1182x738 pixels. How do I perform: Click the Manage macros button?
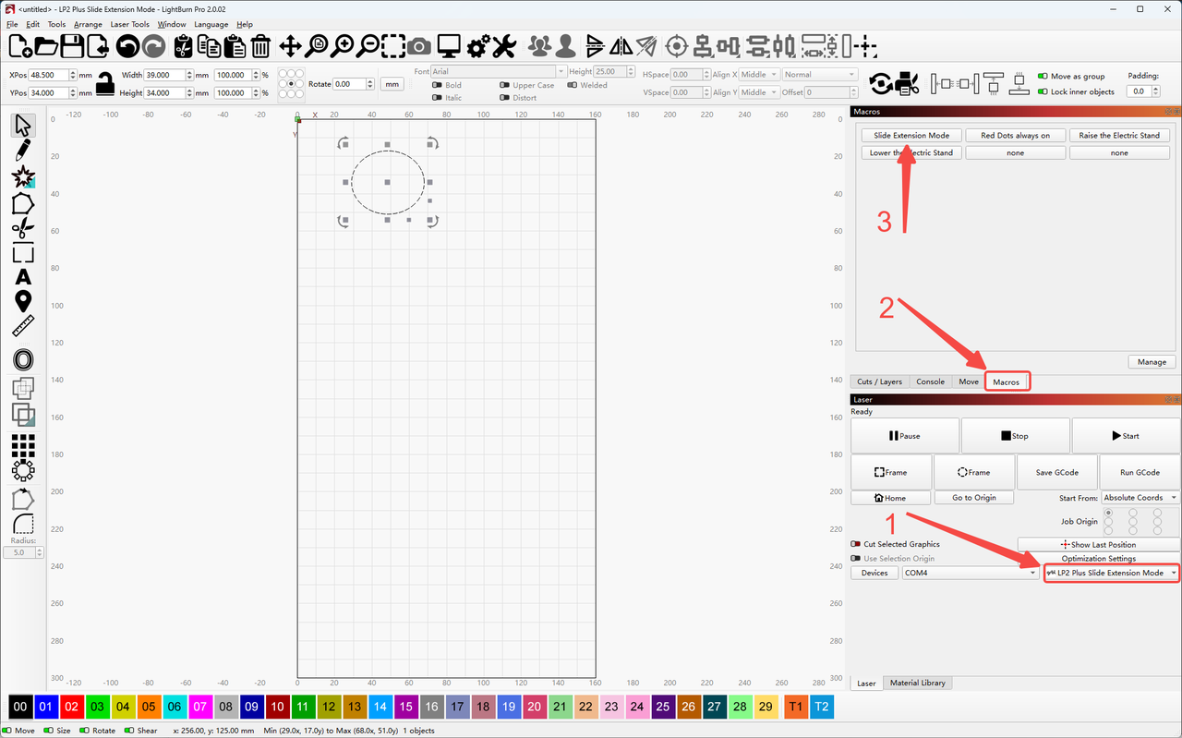[x=1152, y=362]
